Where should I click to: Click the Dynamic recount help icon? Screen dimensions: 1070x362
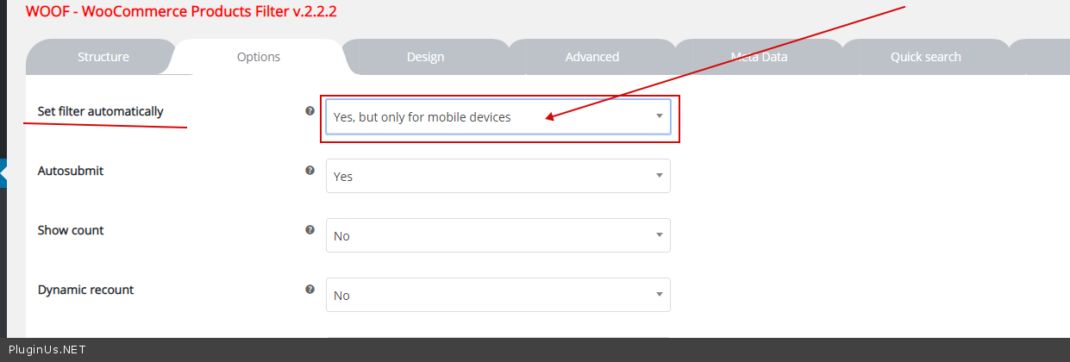pyautogui.click(x=310, y=290)
